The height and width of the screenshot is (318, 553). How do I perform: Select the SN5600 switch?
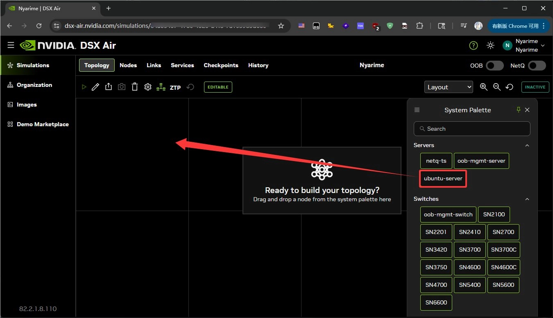(503, 285)
